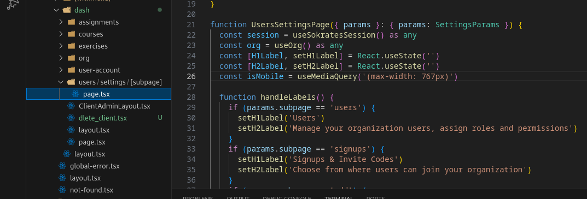This screenshot has height=199, width=587.
Task: Click the untracked U badge on dlete_client.tsx
Action: (x=160, y=118)
